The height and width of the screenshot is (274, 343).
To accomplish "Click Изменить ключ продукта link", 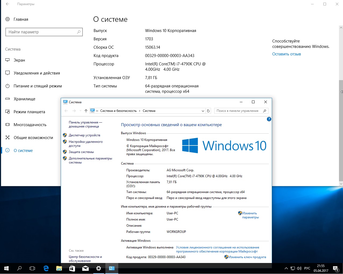I will [x=247, y=257].
